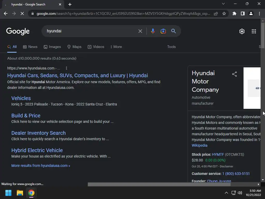Image resolution: width=265 pixels, height=199 pixels.
Task: Call customer service 1 (800) 633-5151
Action: 236,174
